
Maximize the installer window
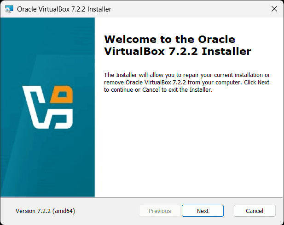click(252, 9)
